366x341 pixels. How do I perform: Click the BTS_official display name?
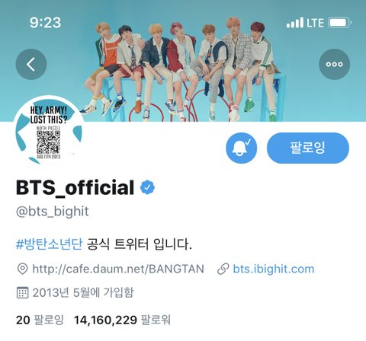click(x=75, y=187)
